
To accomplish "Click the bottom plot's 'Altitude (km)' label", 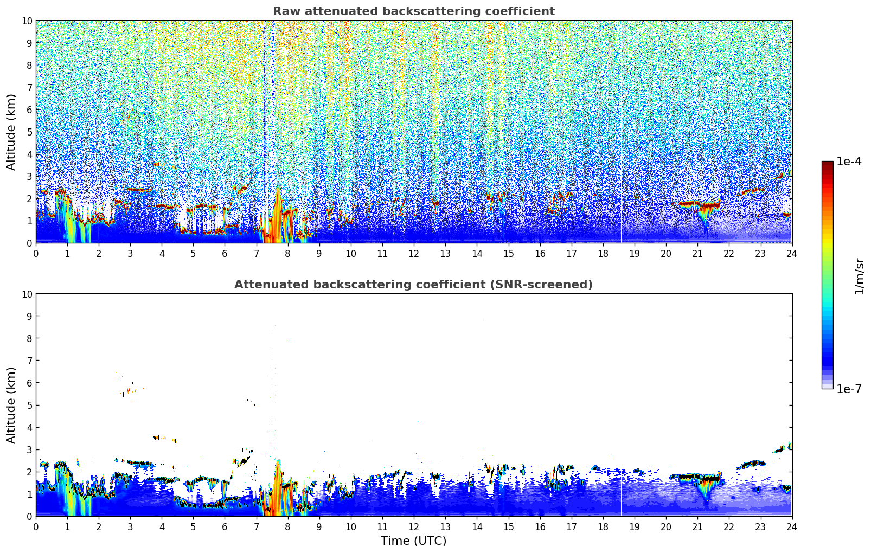I will [x=11, y=405].
